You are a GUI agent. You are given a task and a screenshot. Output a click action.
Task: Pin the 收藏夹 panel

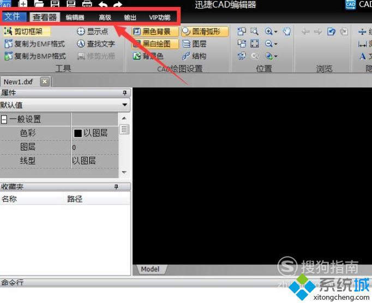116,187
